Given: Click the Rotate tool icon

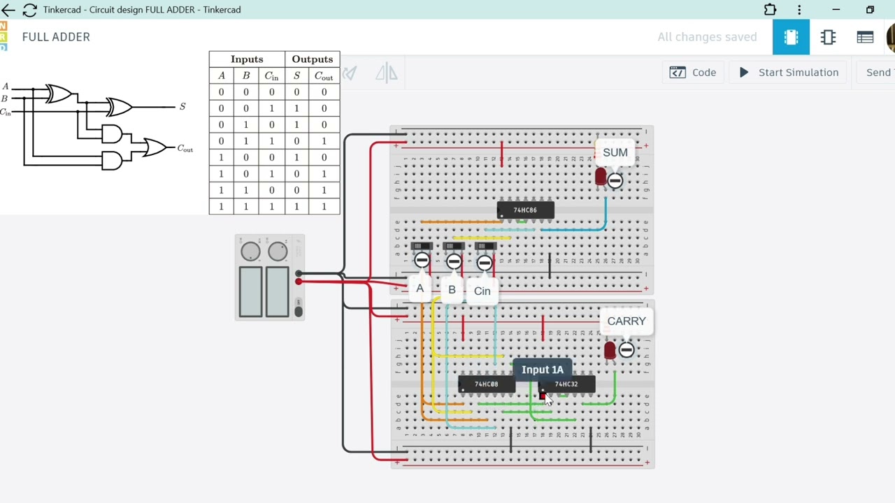Looking at the screenshot, I should (x=349, y=73).
